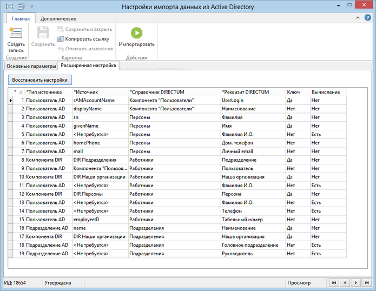Open the Основные параметры tab
Screen dimensions: 376x291
[31, 66]
